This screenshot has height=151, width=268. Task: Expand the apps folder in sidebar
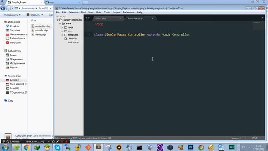(62, 27)
